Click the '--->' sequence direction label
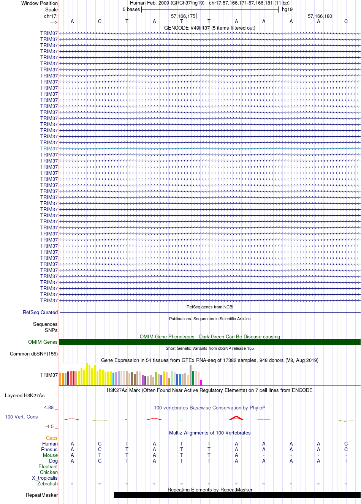This screenshot has height=504, width=361. tap(54, 22)
